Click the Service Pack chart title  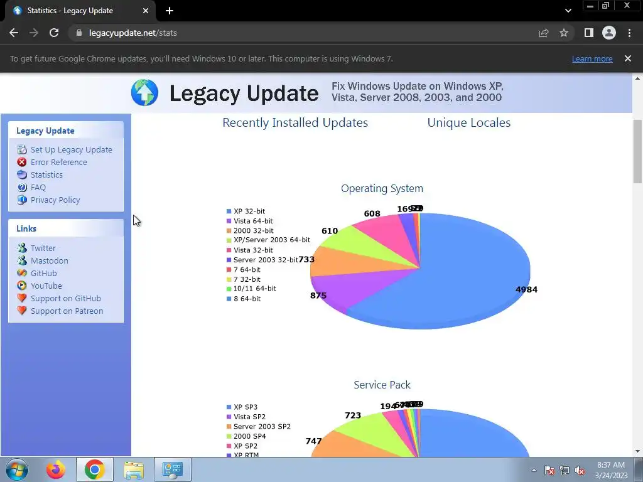382,385
